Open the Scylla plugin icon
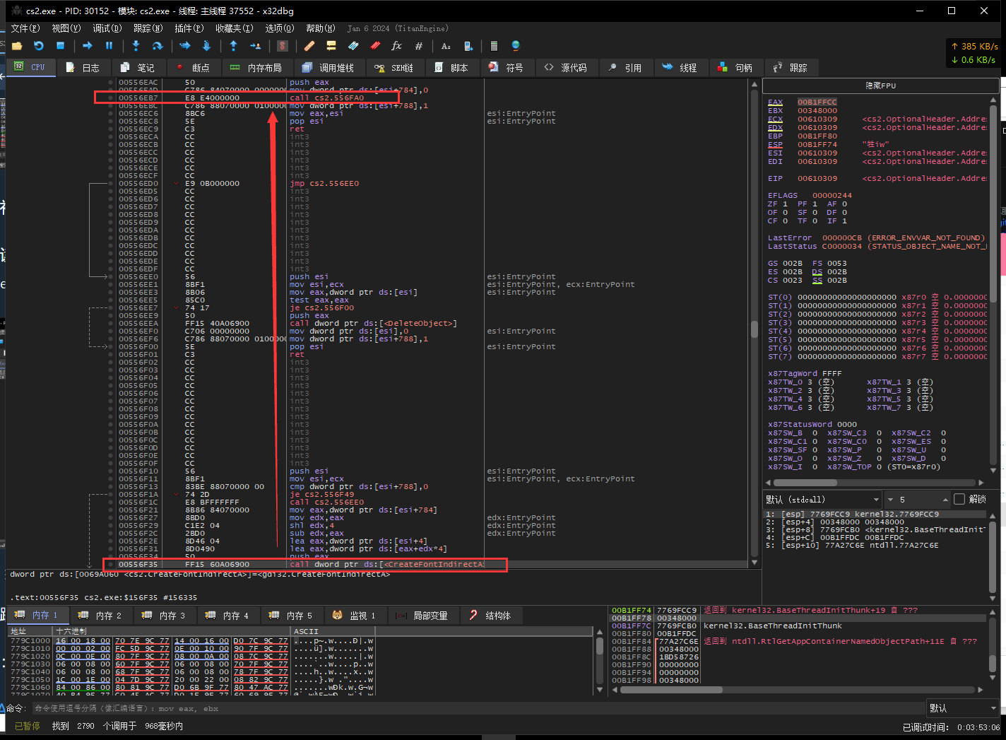The height and width of the screenshot is (740, 1006). coord(282,46)
